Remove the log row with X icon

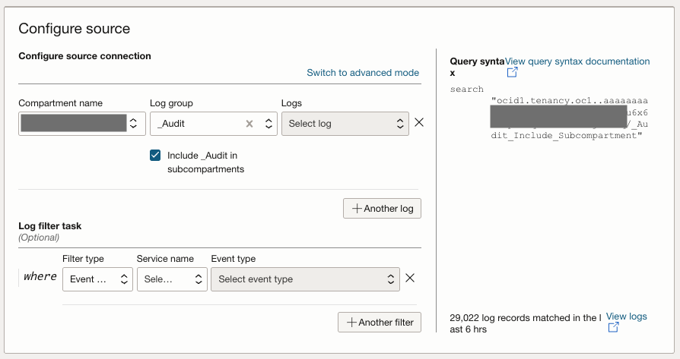click(x=419, y=122)
